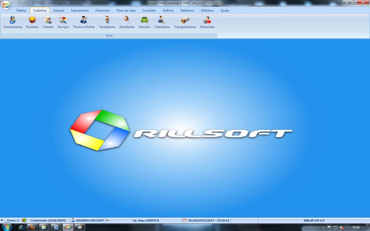
Task: Click the USUÁRIO: RILLSOFT status panel
Action: point(89,220)
